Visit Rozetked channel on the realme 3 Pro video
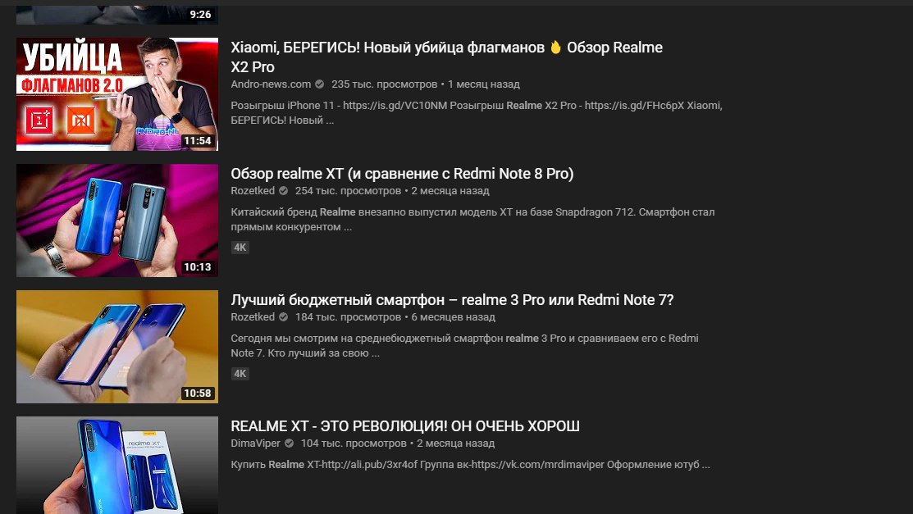This screenshot has width=913, height=514. coord(253,316)
